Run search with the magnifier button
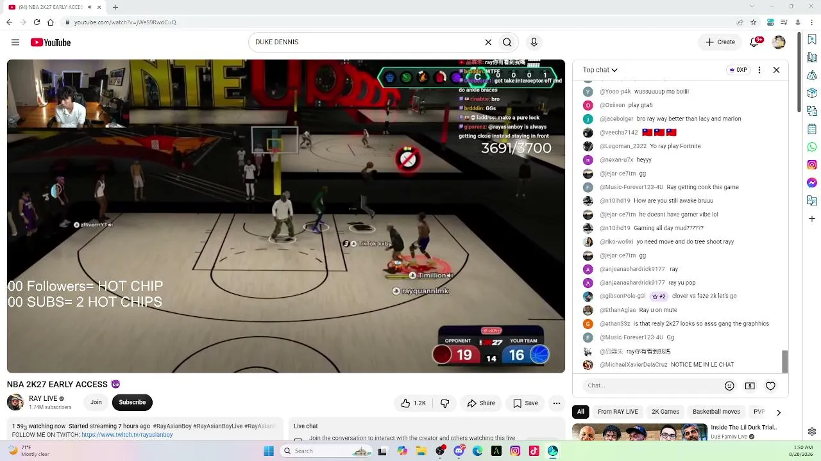Viewport: 821px width, 461px height. pyautogui.click(x=507, y=42)
